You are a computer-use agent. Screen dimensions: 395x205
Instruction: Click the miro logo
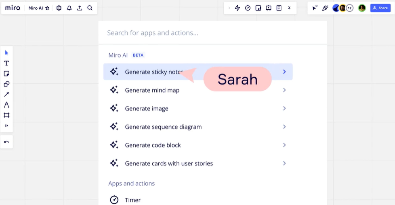click(13, 8)
